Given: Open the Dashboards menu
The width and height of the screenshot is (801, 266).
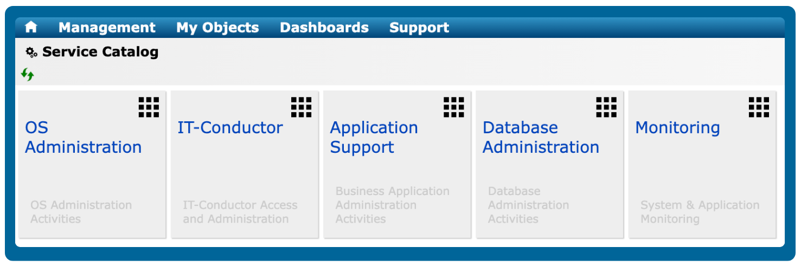Looking at the screenshot, I should click(x=324, y=28).
